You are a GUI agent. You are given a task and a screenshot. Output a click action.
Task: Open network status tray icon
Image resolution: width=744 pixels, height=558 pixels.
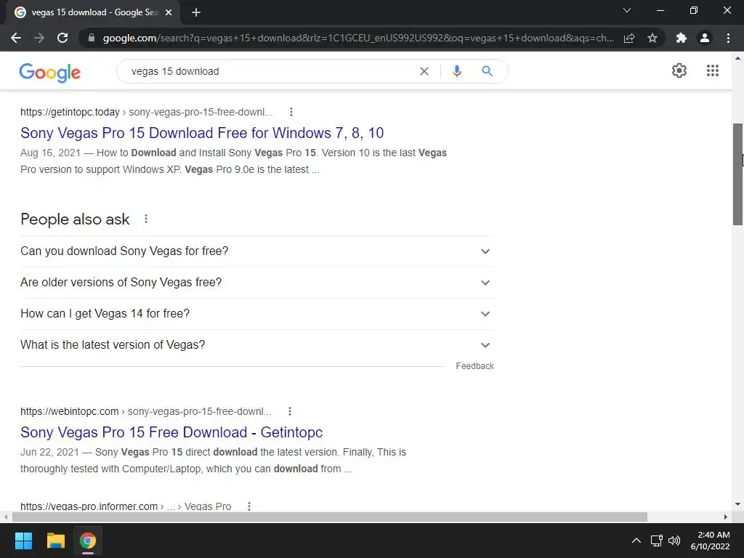click(x=656, y=541)
